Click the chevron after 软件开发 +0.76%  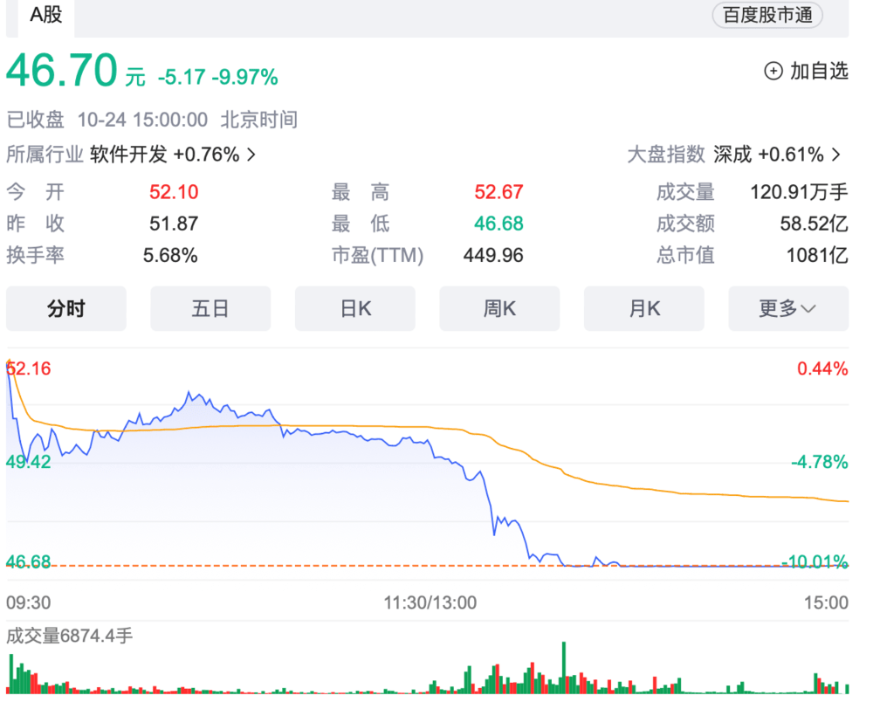point(252,155)
